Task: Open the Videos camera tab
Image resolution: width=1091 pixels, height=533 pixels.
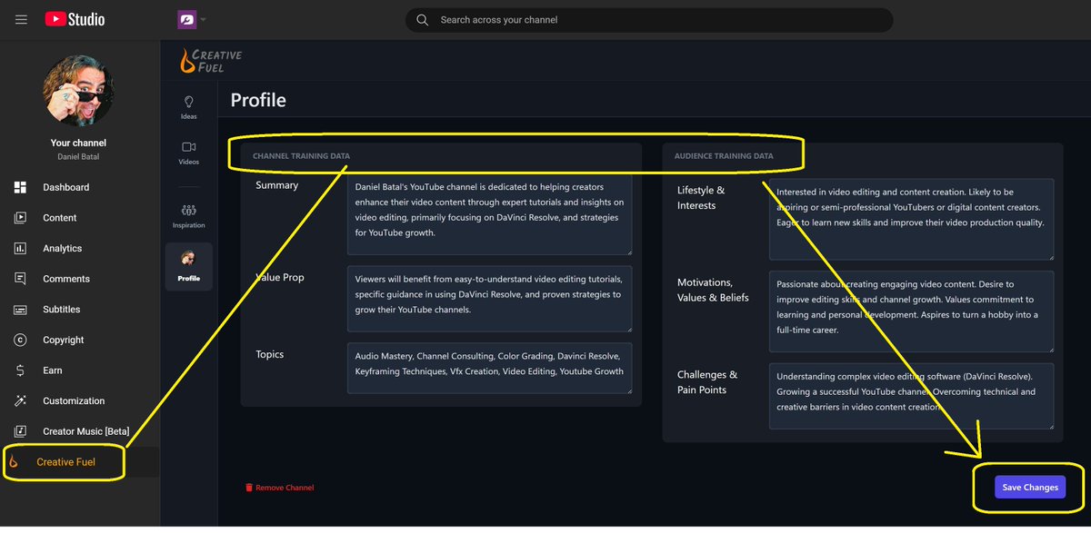Action: pos(189,153)
